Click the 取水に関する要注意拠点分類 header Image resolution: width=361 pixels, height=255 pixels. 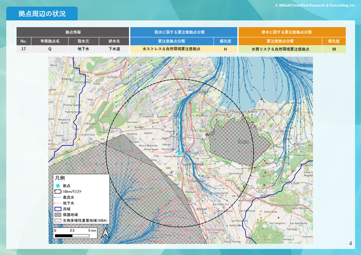pos(184,32)
